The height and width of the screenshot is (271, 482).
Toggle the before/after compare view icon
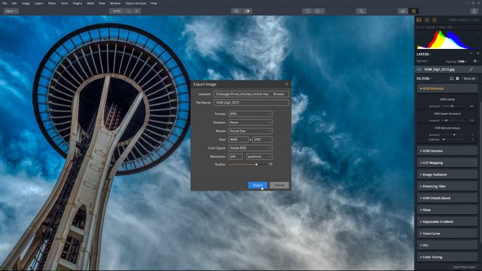pyautogui.click(x=247, y=11)
